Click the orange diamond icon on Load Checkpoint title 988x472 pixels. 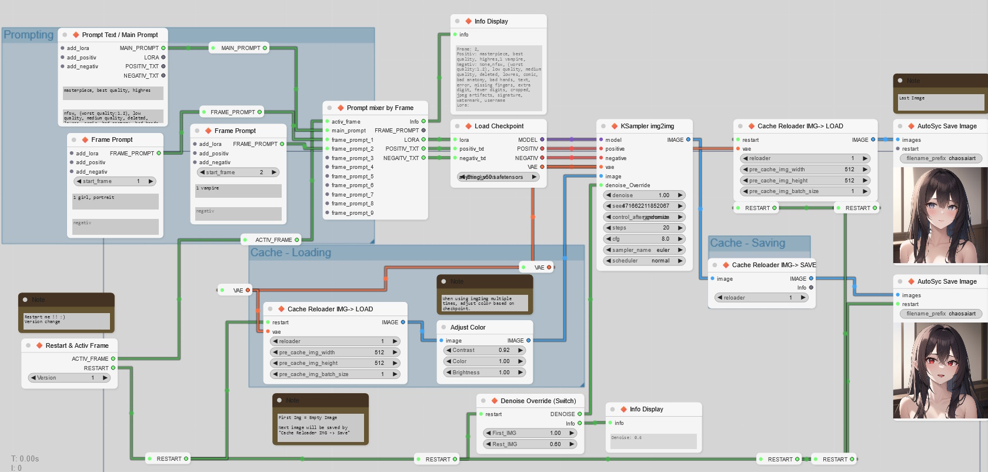[x=468, y=126]
